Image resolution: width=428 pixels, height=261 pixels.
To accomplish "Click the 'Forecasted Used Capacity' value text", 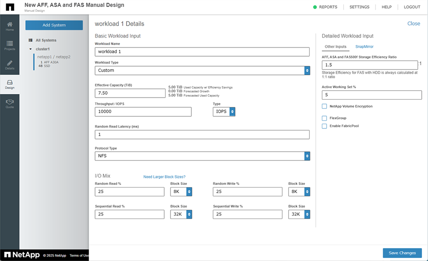I will (x=175, y=95).
